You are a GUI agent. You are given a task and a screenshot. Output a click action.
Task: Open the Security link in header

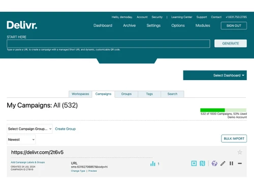[x=157, y=17]
